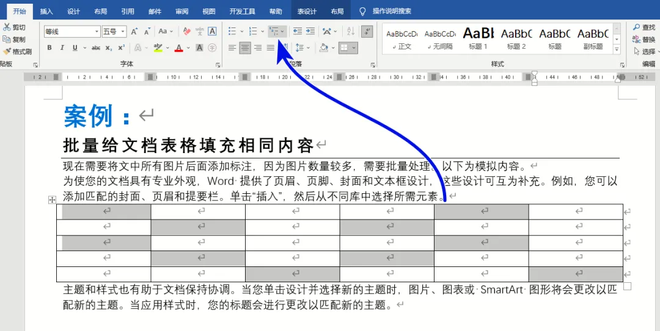The width and height of the screenshot is (660, 331).
Task: Clear all formatting with eraser icon
Action: (187, 32)
